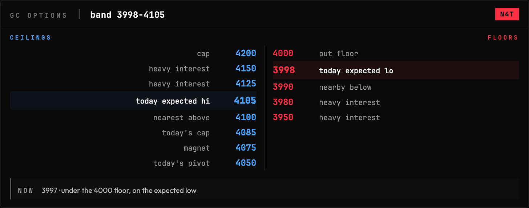Click the 4125 heavy interest level

[x=133, y=84]
